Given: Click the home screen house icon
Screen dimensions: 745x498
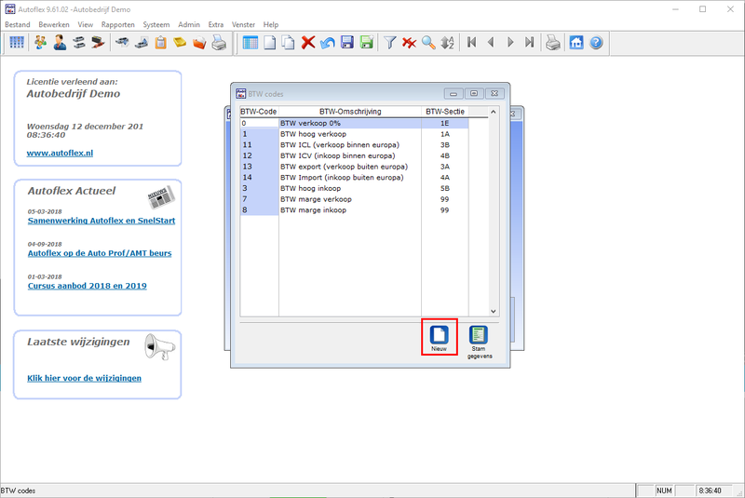Looking at the screenshot, I should [x=576, y=43].
